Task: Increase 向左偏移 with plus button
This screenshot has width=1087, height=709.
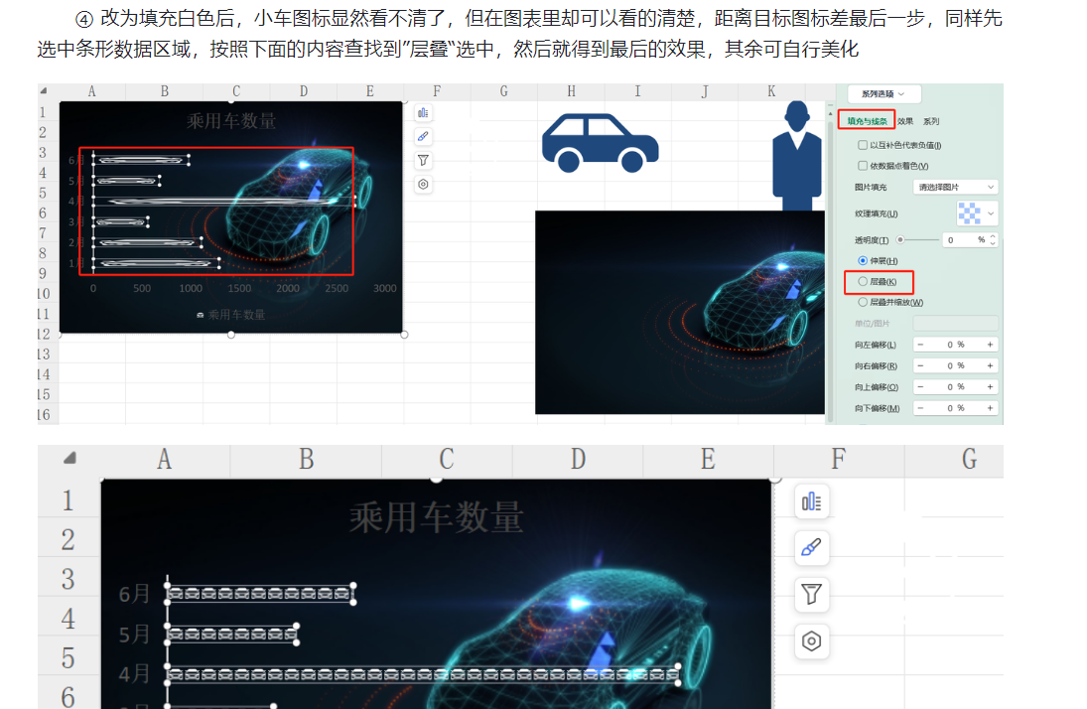Action: [990, 345]
